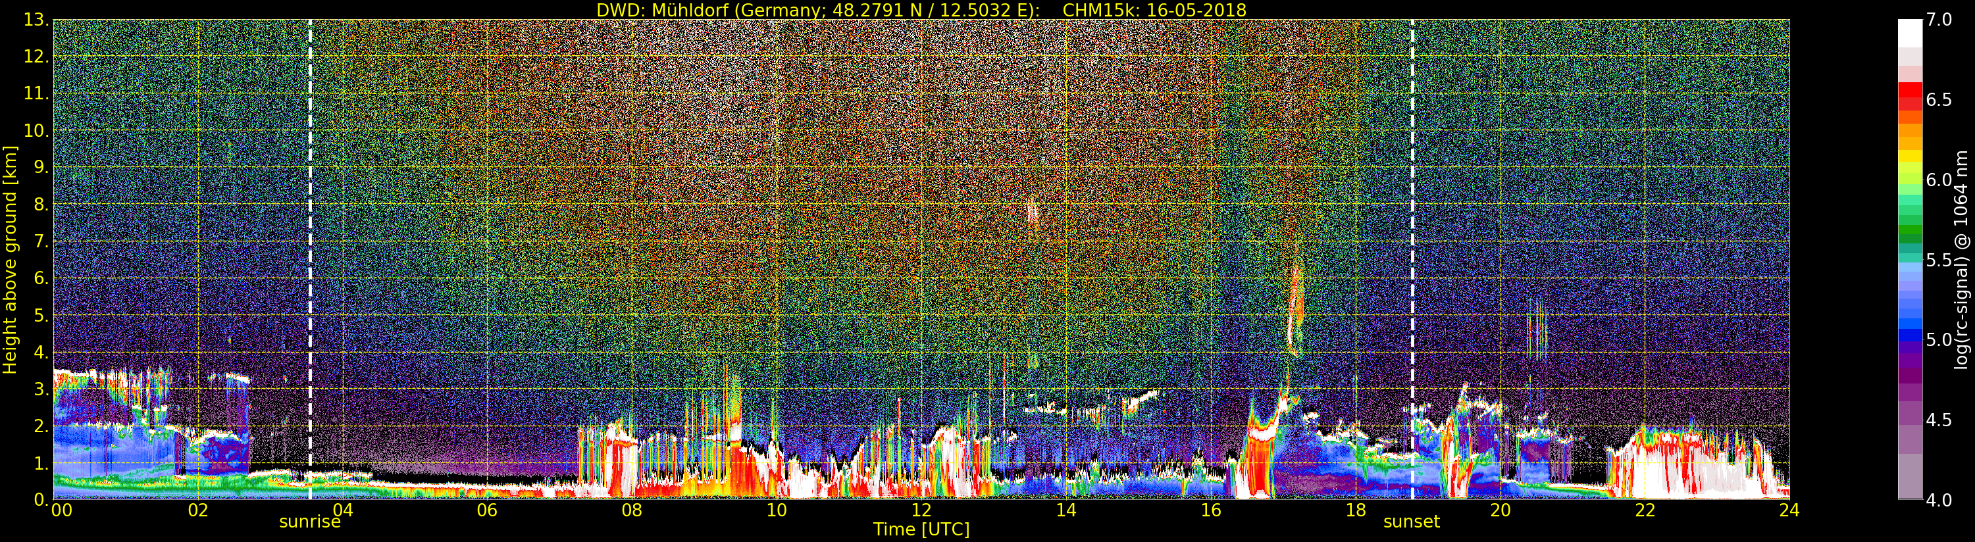Click the colorbar '4.0' value label
The width and height of the screenshot is (1975, 542).
[x=1939, y=500]
